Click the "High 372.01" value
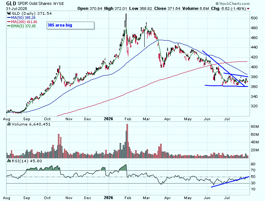265x201 pixels. (115, 8)
